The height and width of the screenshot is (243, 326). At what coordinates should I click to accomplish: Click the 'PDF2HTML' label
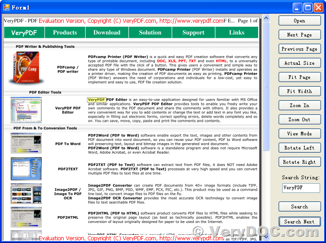(x=68, y=217)
